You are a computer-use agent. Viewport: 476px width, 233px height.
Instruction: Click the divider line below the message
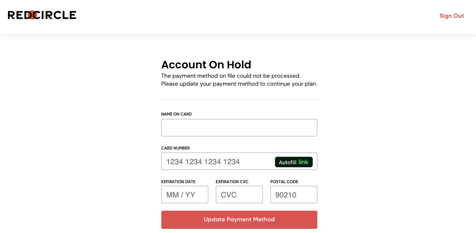coord(239,99)
